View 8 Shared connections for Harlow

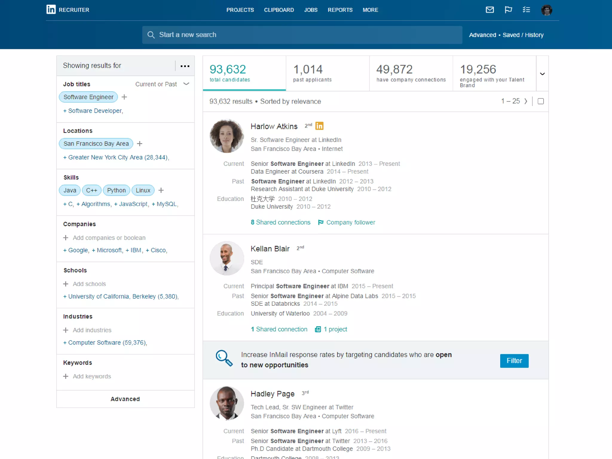[281, 222]
